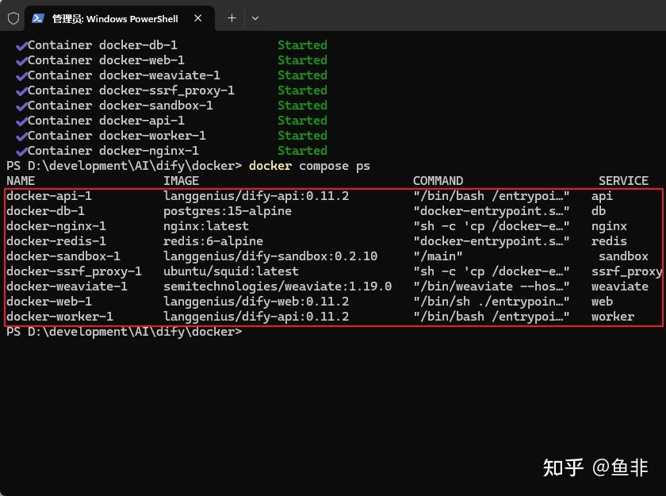Click Started status for docker-sandbox-1

[302, 106]
